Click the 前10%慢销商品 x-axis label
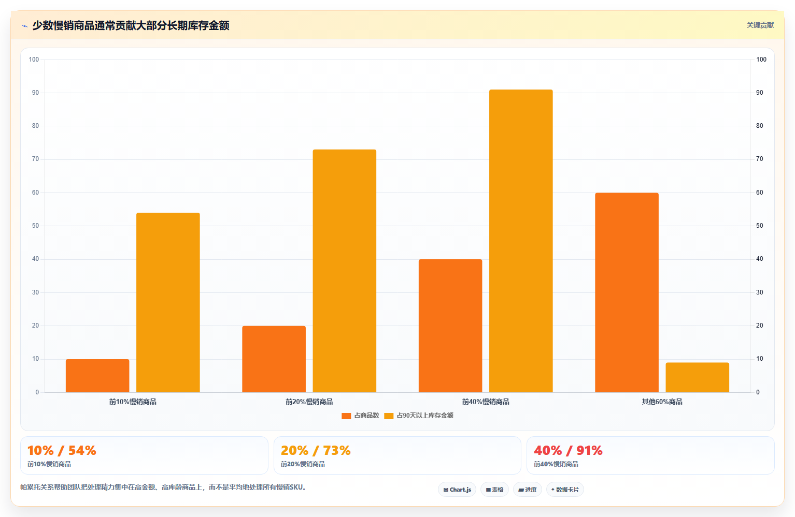 pos(133,402)
